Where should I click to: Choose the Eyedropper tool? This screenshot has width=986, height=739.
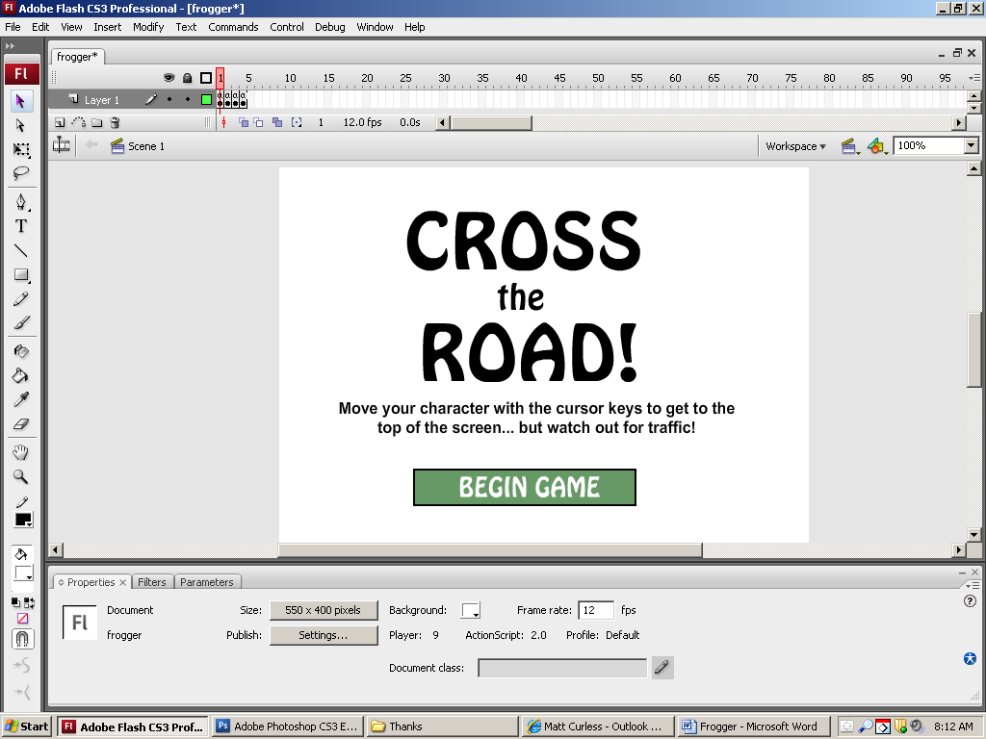pos(20,399)
